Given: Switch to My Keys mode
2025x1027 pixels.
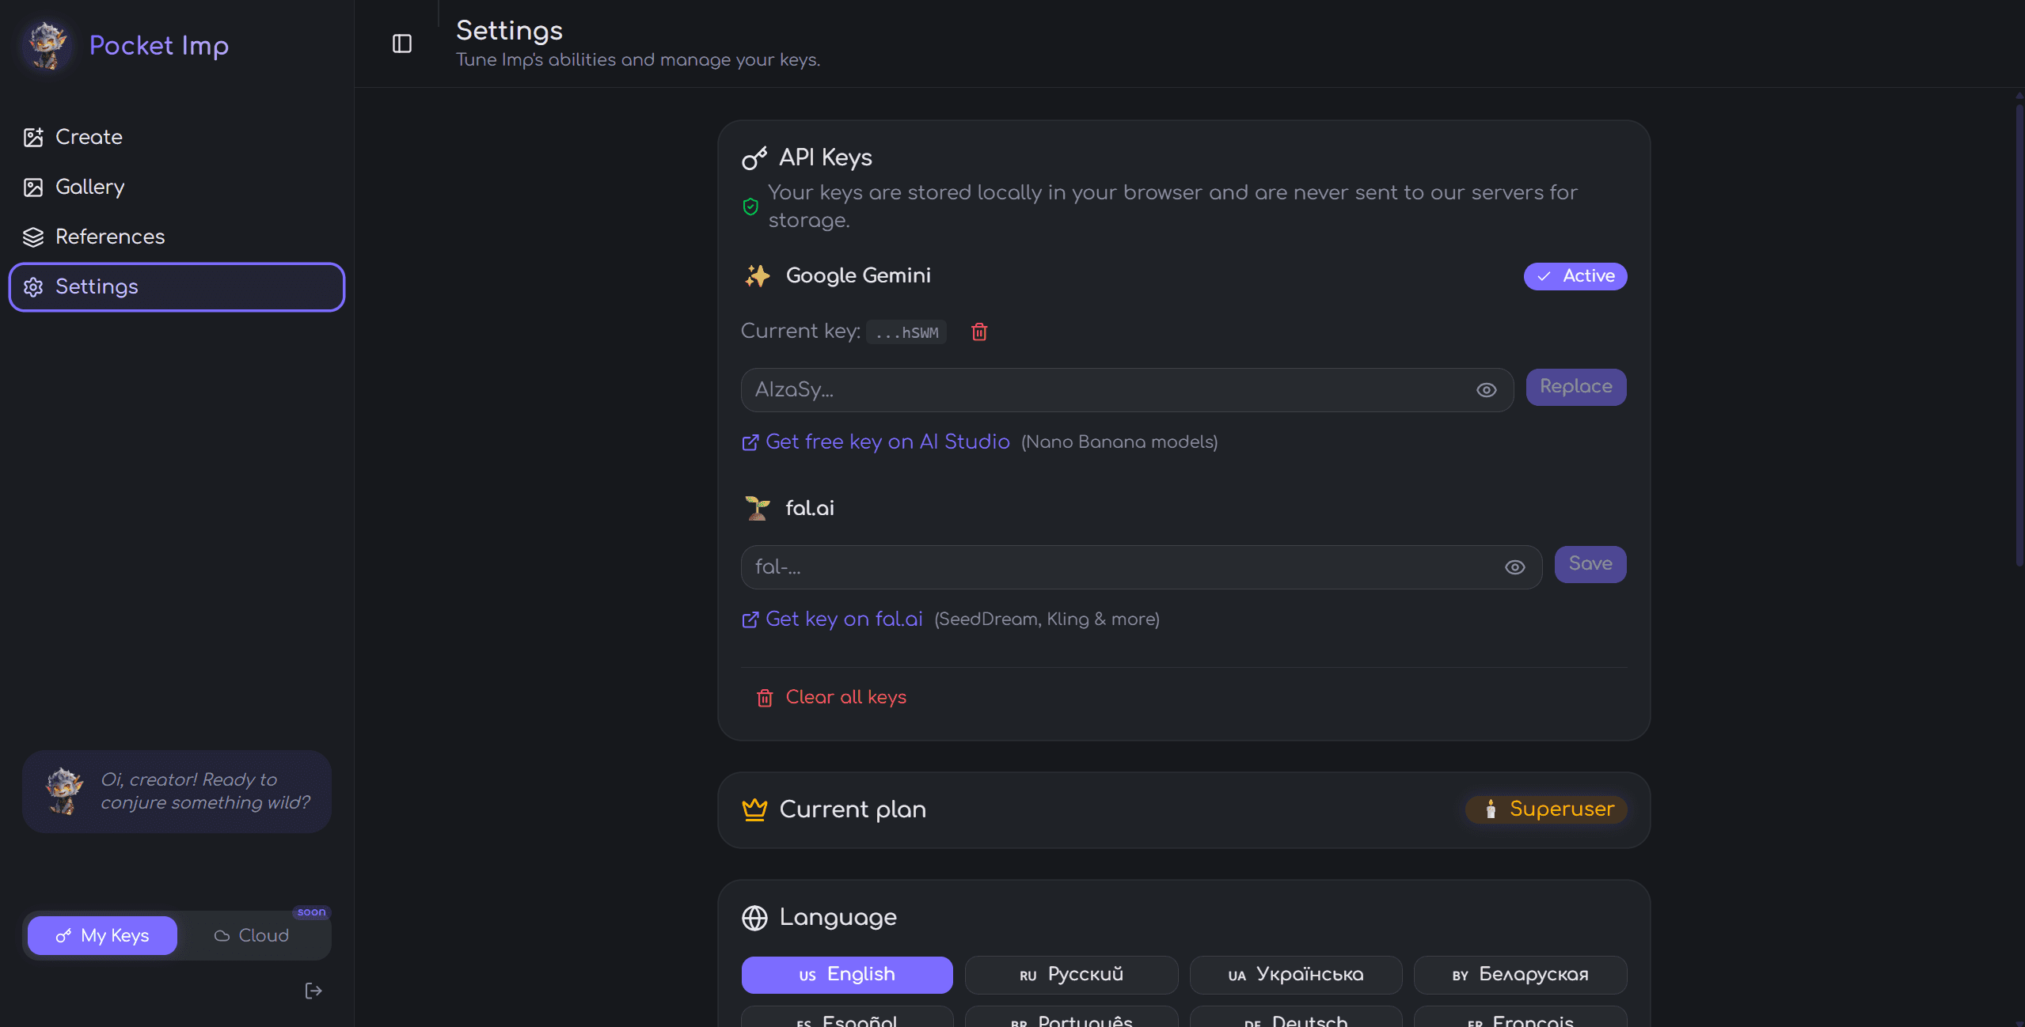Looking at the screenshot, I should coord(102,935).
